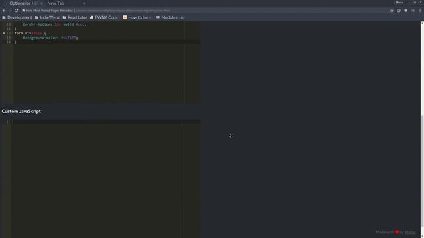424x238 pixels.
Task: Click the scrollbar up arrow
Action: [x=422, y=23]
